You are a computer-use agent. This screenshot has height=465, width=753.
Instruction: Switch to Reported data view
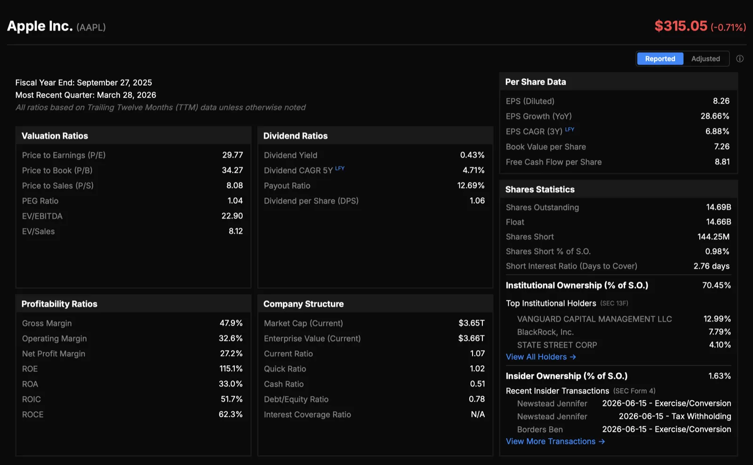[660, 59]
